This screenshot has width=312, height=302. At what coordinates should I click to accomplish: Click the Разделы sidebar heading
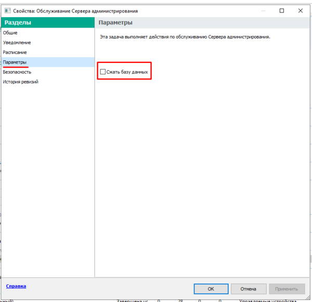[x=18, y=22]
